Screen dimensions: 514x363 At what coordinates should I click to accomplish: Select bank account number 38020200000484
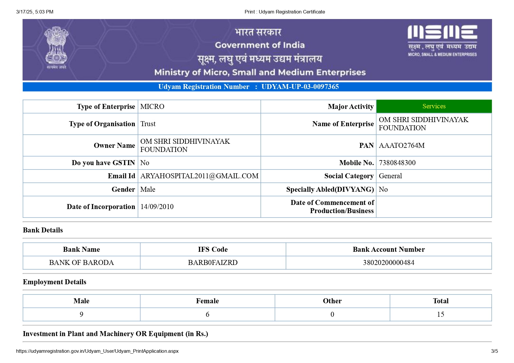pyautogui.click(x=389, y=263)
